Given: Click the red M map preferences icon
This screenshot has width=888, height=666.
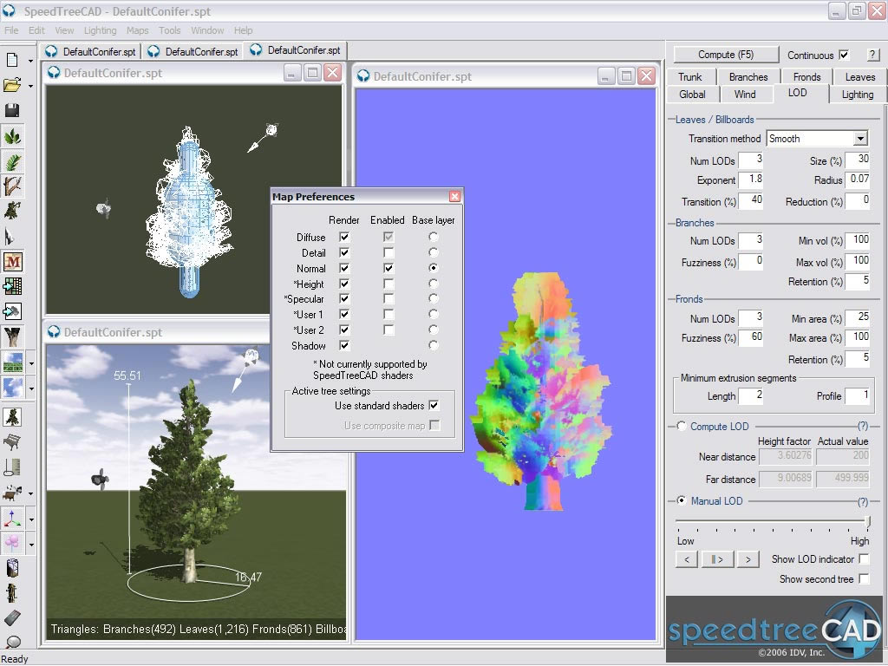Looking at the screenshot, I should [x=12, y=261].
